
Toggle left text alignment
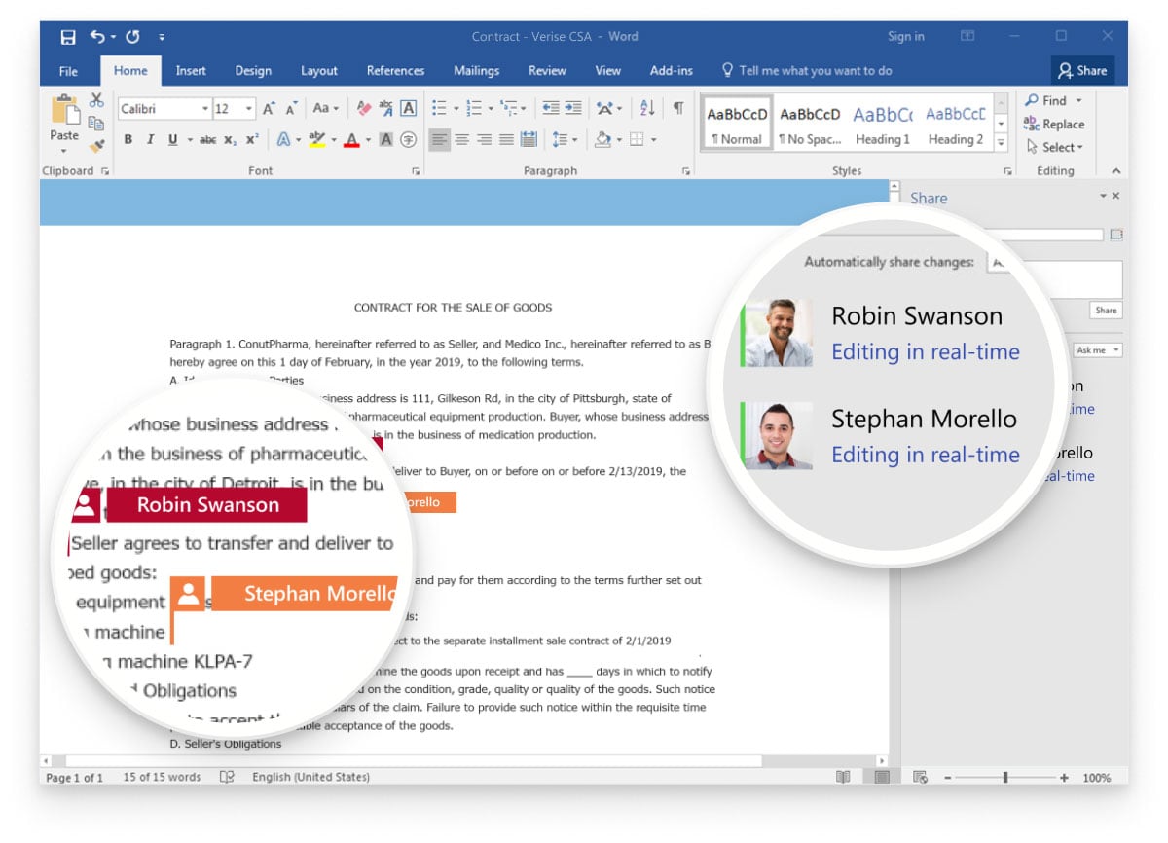click(x=440, y=140)
